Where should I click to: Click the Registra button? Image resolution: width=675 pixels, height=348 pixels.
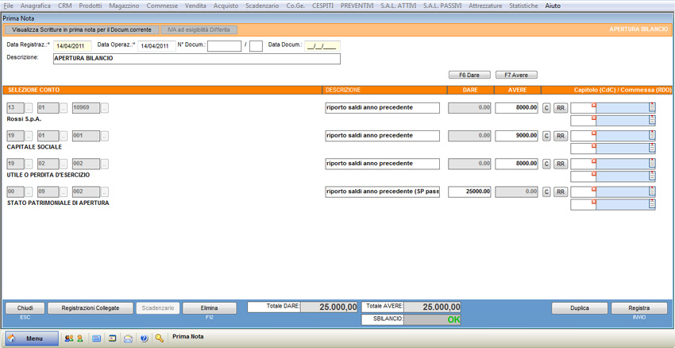tap(638, 308)
